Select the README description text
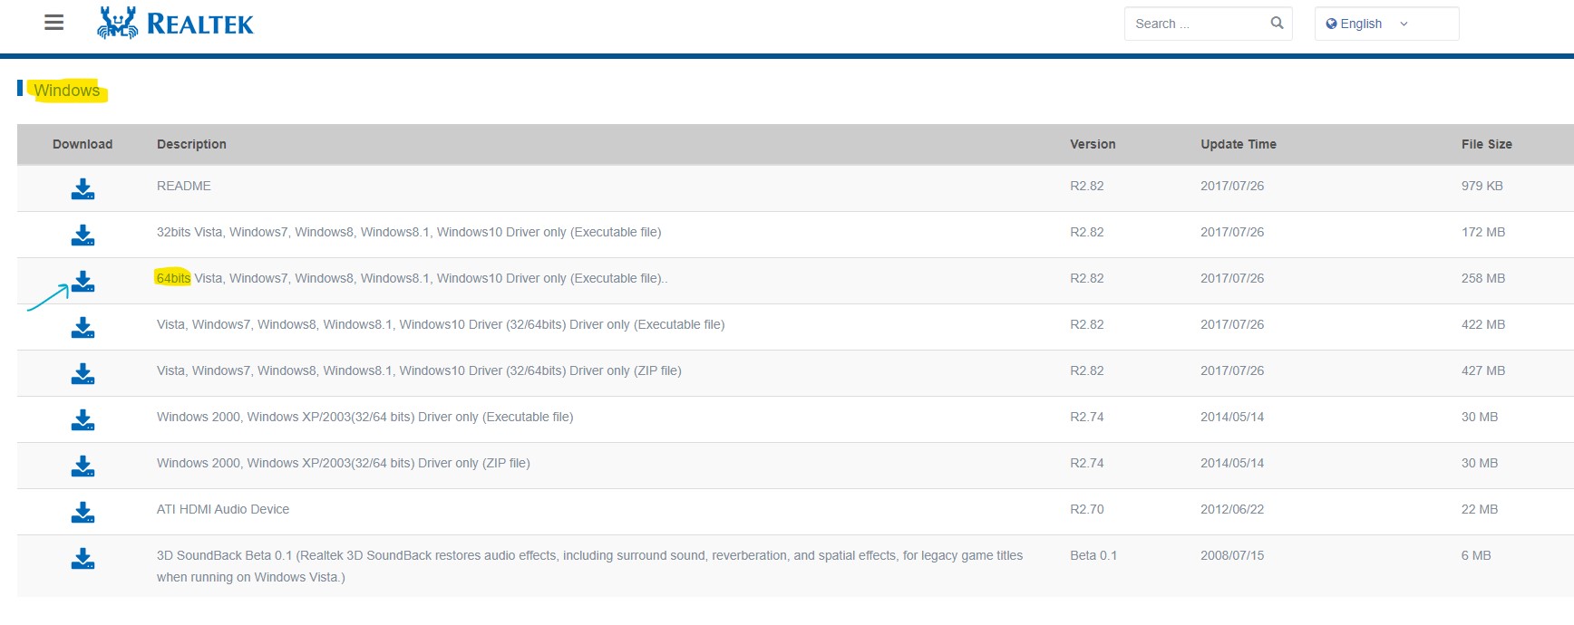This screenshot has width=1574, height=625. [184, 186]
